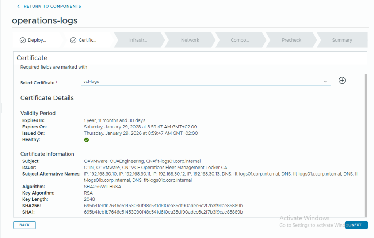
Task: Click the left edge panel collapse handle
Action: pyautogui.click(x=1, y=108)
